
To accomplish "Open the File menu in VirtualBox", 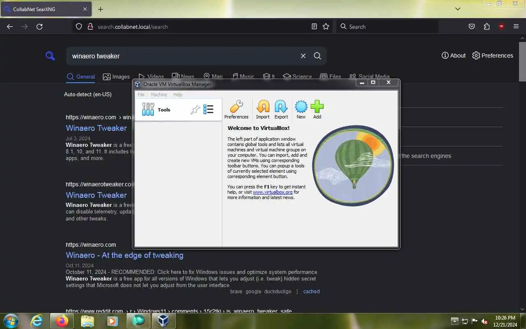I will pyautogui.click(x=141, y=95).
